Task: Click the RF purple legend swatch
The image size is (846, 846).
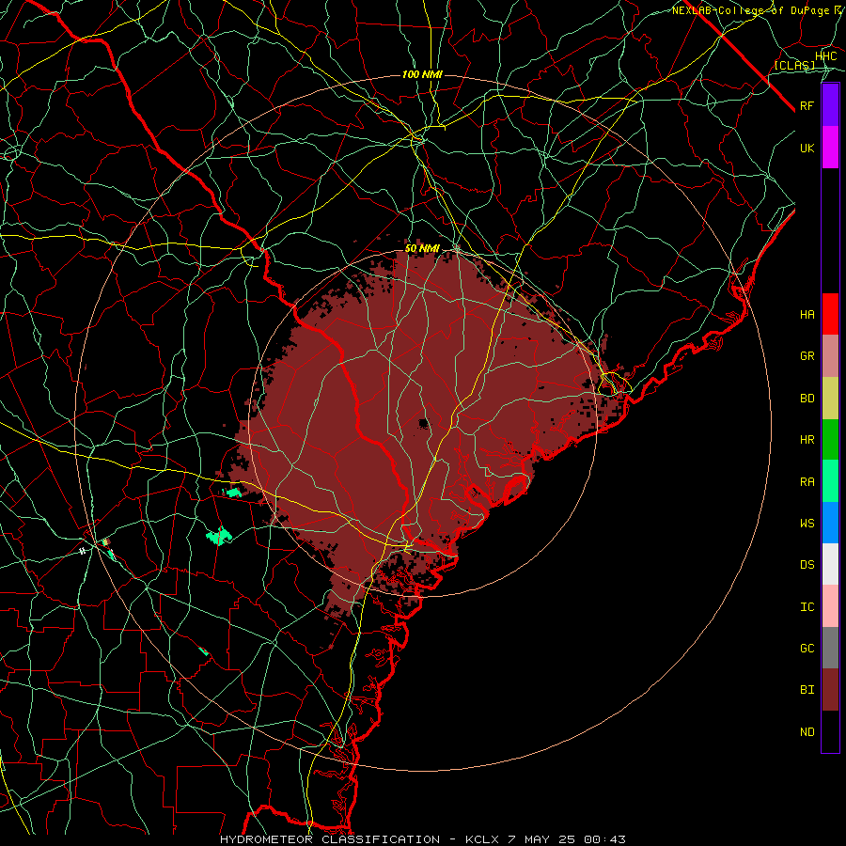Action: pyautogui.click(x=830, y=105)
